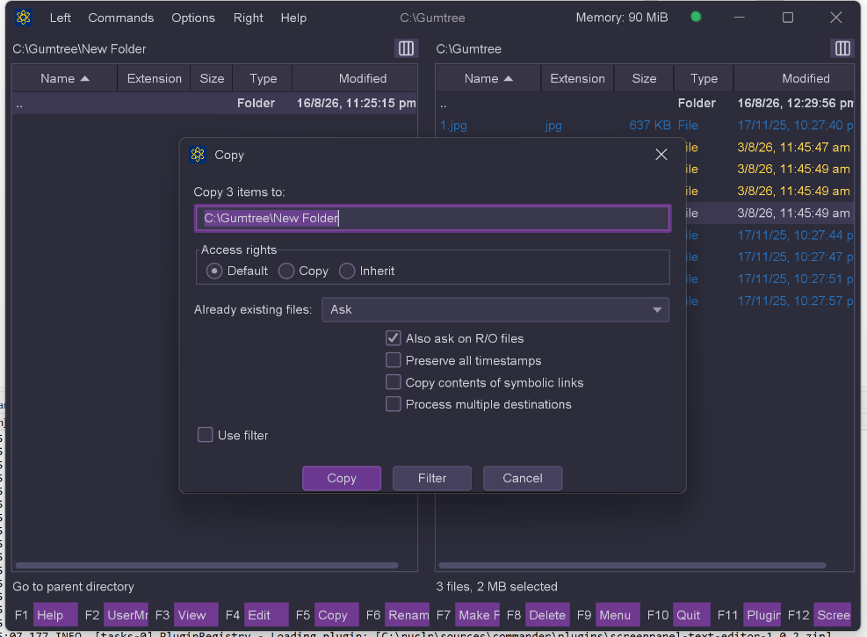The width and height of the screenshot is (867, 637).
Task: Sort right panel by Extension column
Action: point(577,78)
